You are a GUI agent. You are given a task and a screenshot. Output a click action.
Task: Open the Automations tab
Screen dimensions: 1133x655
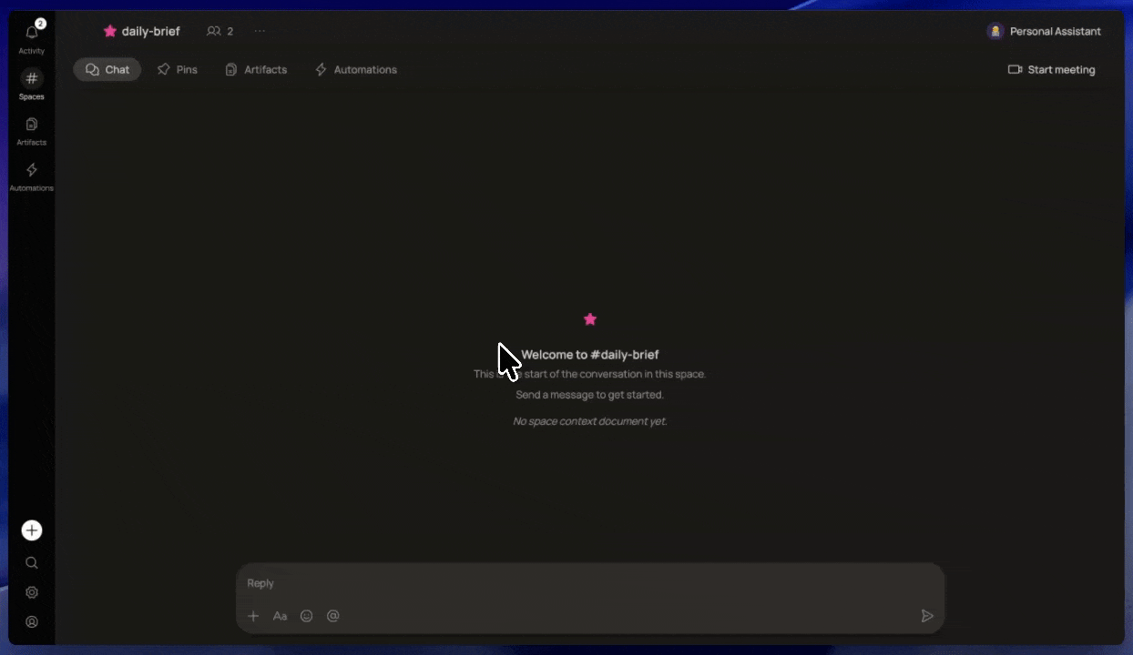point(356,69)
